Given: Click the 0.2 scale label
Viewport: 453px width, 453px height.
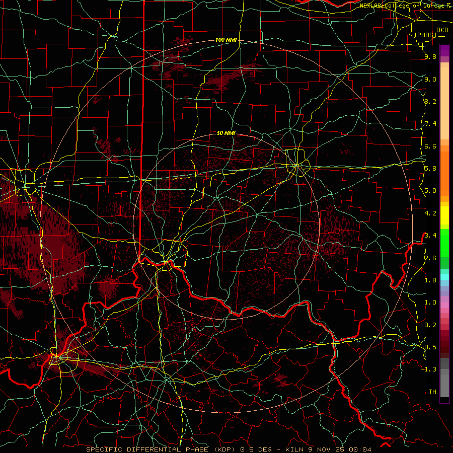Looking at the screenshot, I should click(x=430, y=325).
